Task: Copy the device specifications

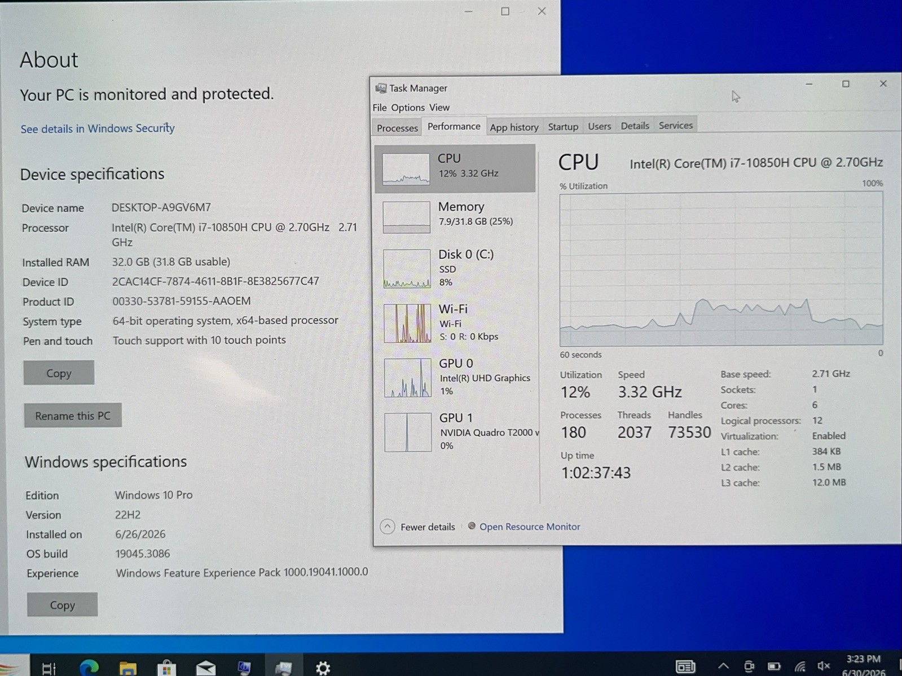Action: (x=59, y=373)
